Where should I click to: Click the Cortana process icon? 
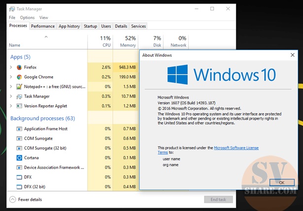19,158
